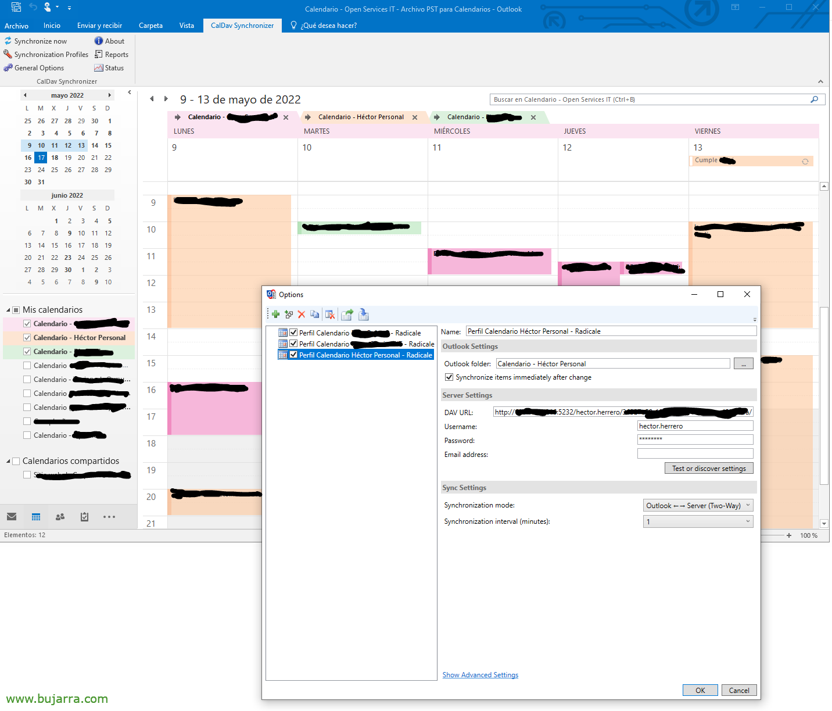Image resolution: width=832 pixels, height=711 pixels.
Task: Open the About dialog
Action: [x=109, y=41]
